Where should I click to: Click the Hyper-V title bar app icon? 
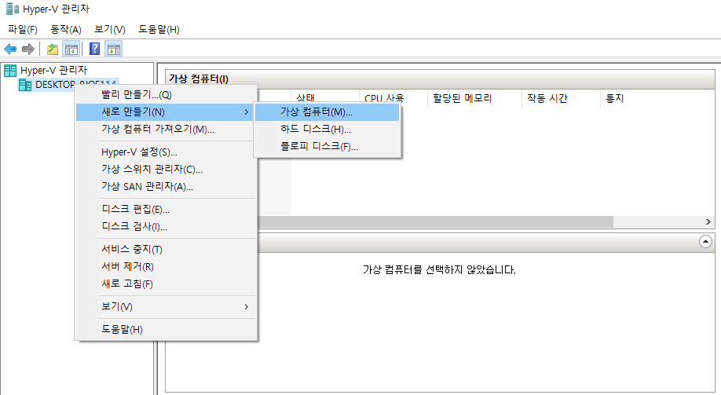[x=13, y=9]
